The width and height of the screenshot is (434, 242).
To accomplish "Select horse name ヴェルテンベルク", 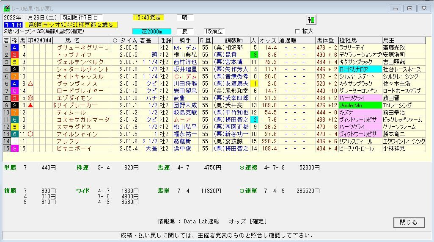I will click(80, 62).
